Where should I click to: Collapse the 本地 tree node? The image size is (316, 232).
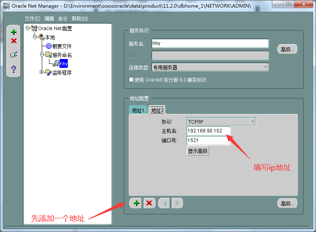coord(35,37)
